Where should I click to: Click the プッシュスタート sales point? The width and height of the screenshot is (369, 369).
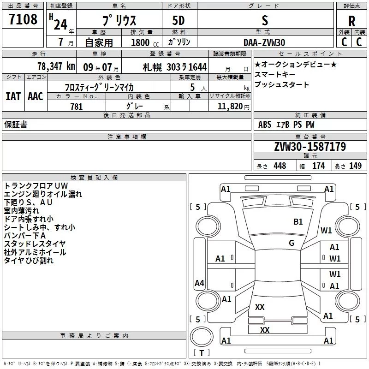[282, 84]
